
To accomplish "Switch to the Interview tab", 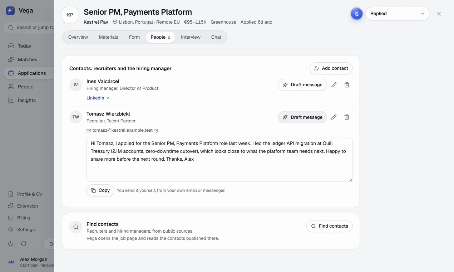I will (191, 37).
